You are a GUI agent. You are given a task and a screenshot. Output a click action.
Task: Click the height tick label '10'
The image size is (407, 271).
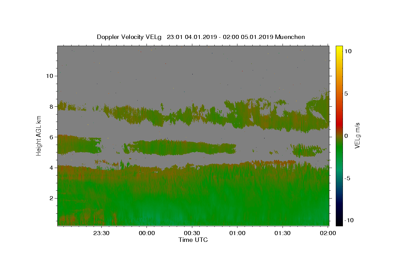click(50, 76)
